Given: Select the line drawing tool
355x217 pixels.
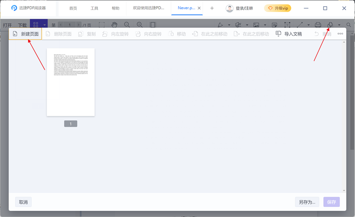Looking at the screenshot, I should tap(300, 25).
